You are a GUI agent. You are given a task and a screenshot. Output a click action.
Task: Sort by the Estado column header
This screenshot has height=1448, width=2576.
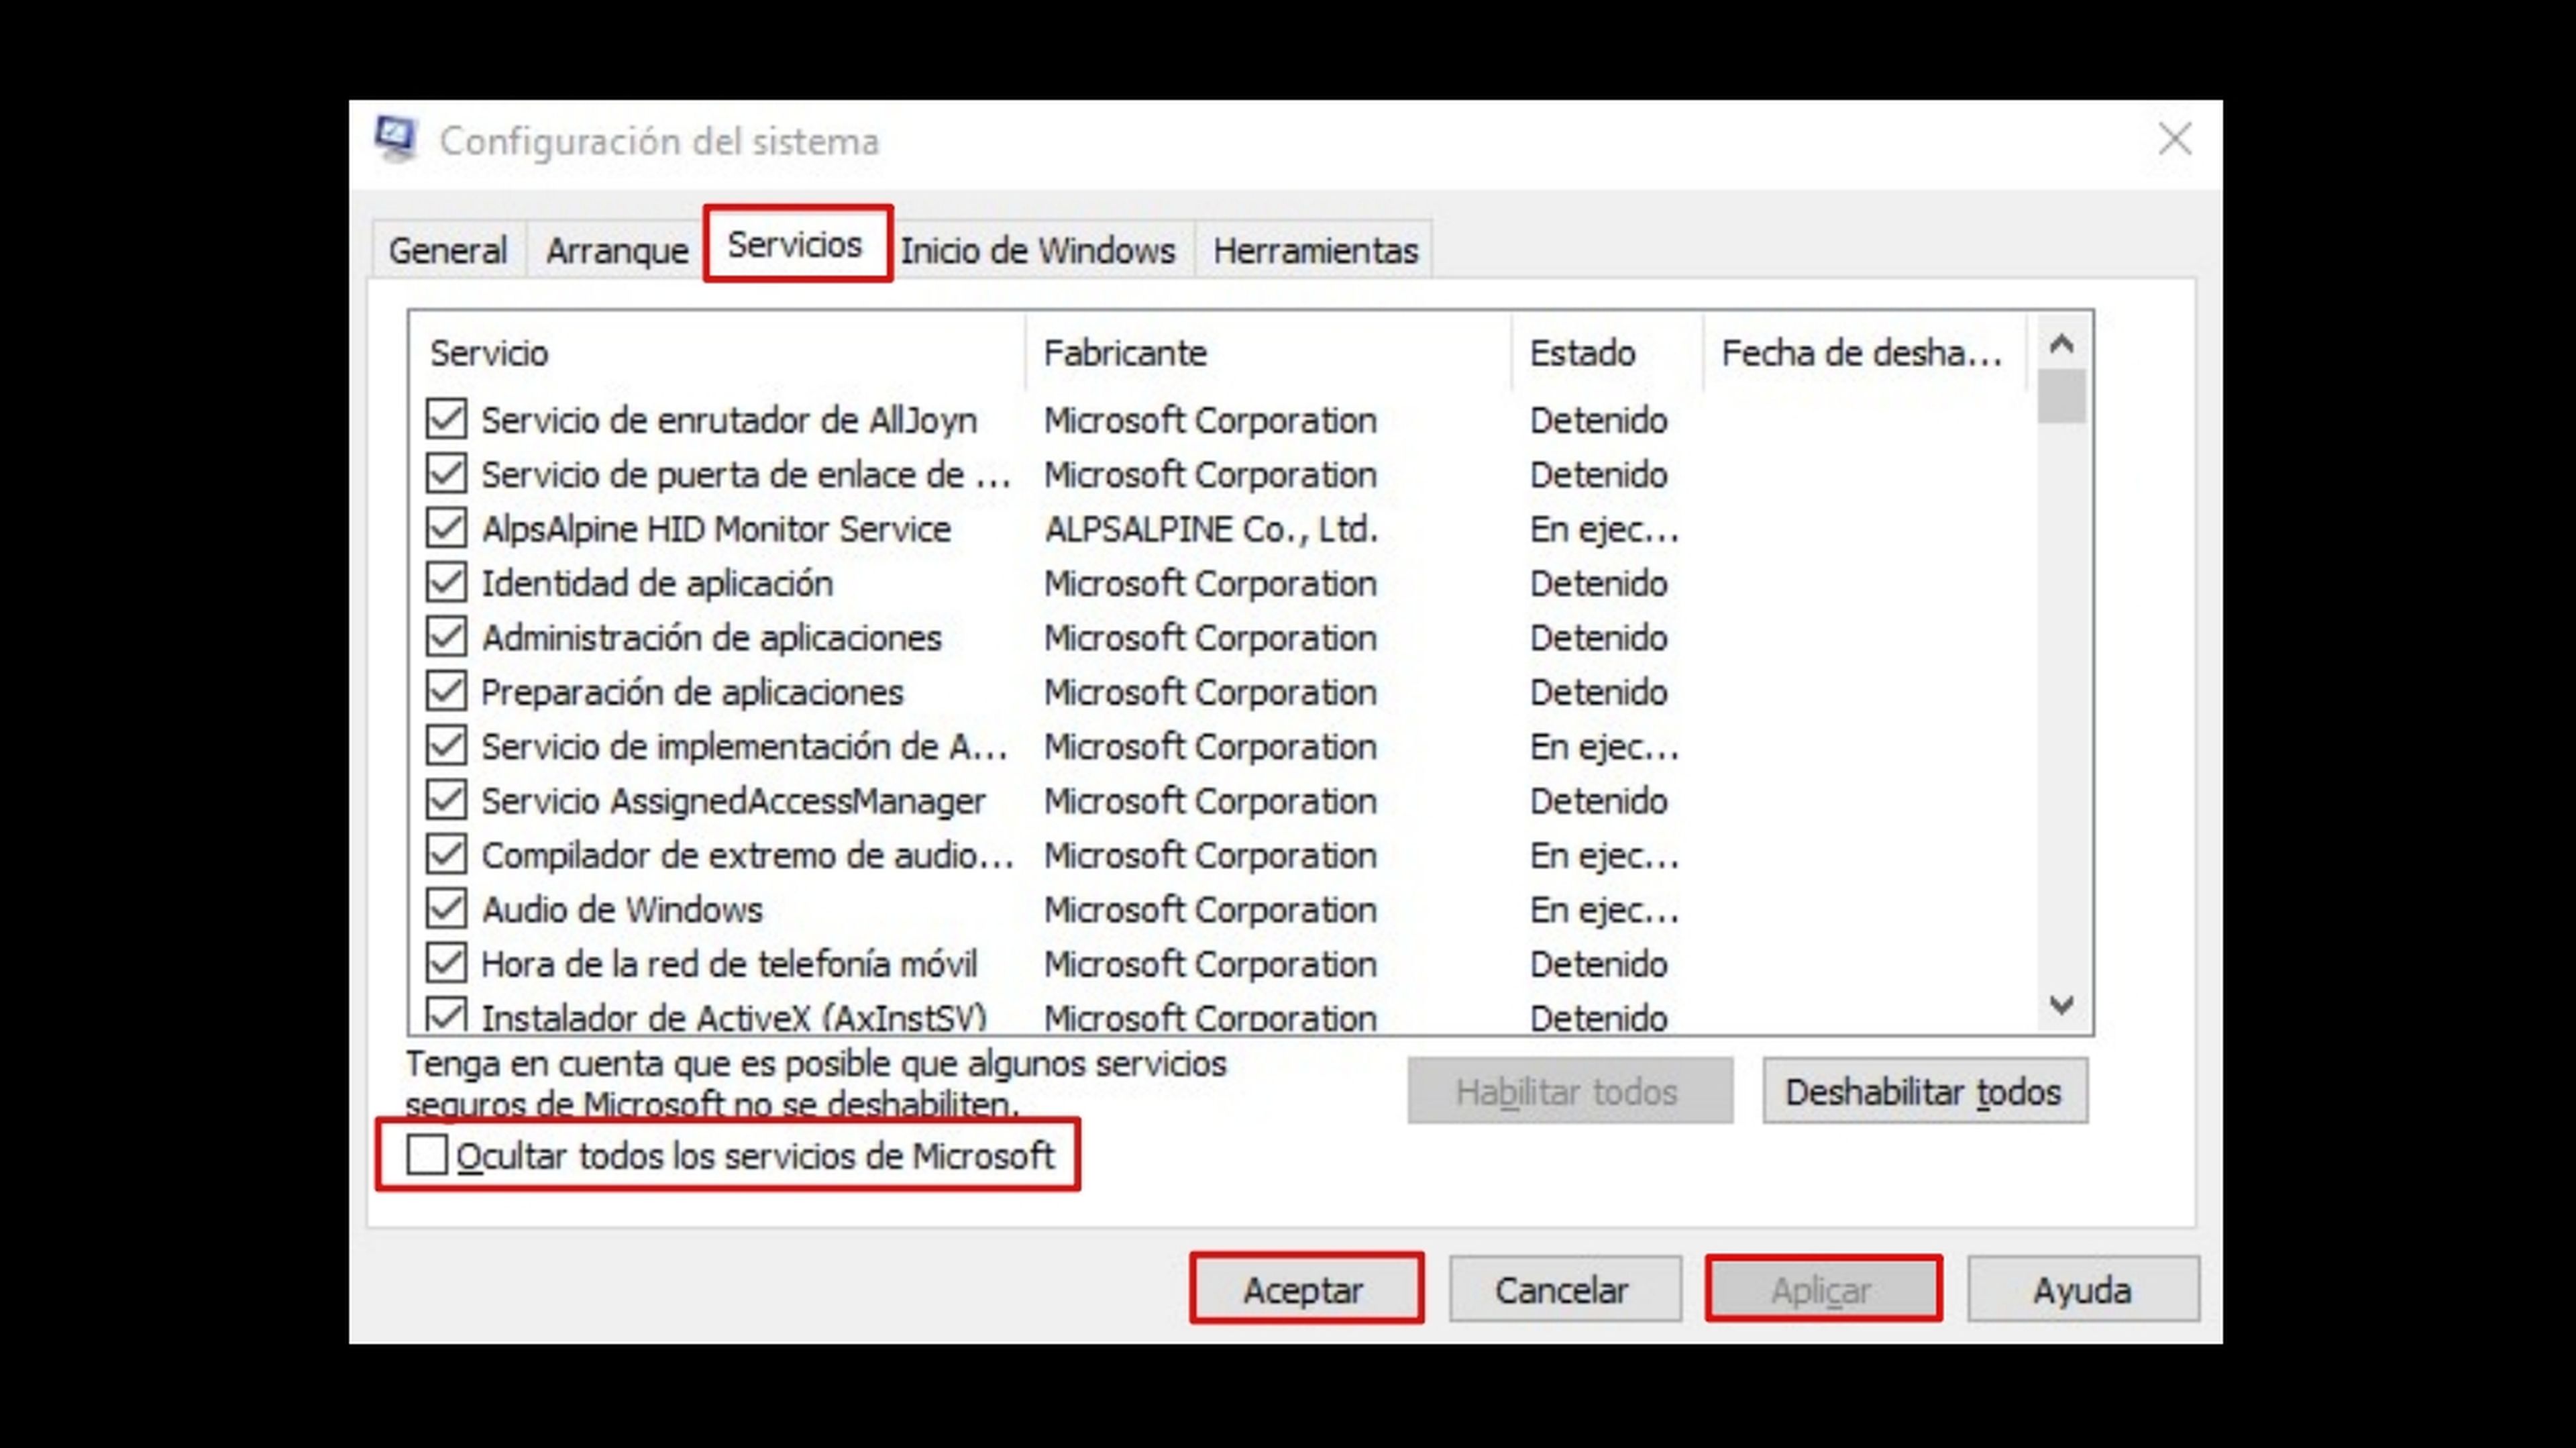pyautogui.click(x=1608, y=353)
